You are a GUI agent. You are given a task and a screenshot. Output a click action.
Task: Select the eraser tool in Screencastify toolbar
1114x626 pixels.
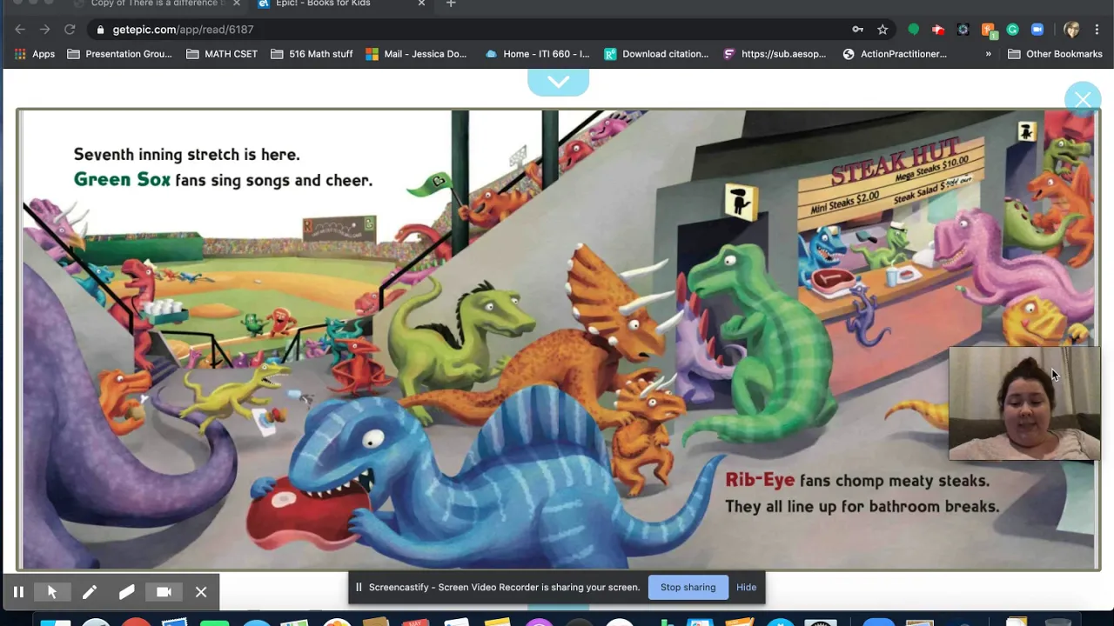pyautogui.click(x=126, y=592)
